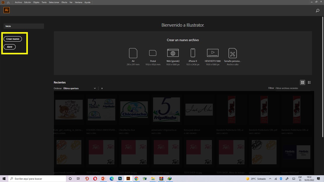Open the TEFFI SHOP-04.jpg thumbnail
This screenshot has width=324, height=182.
(x=134, y=152)
